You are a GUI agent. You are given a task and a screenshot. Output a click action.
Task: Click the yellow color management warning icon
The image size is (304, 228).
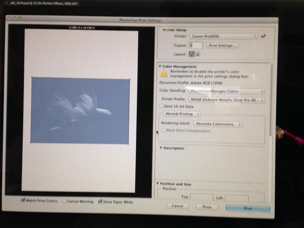click(164, 73)
